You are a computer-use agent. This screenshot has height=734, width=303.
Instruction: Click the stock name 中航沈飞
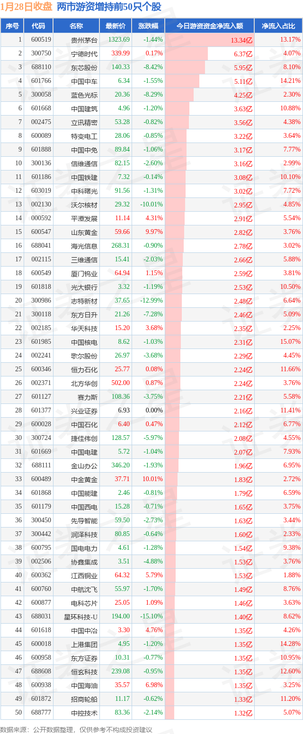84,590
